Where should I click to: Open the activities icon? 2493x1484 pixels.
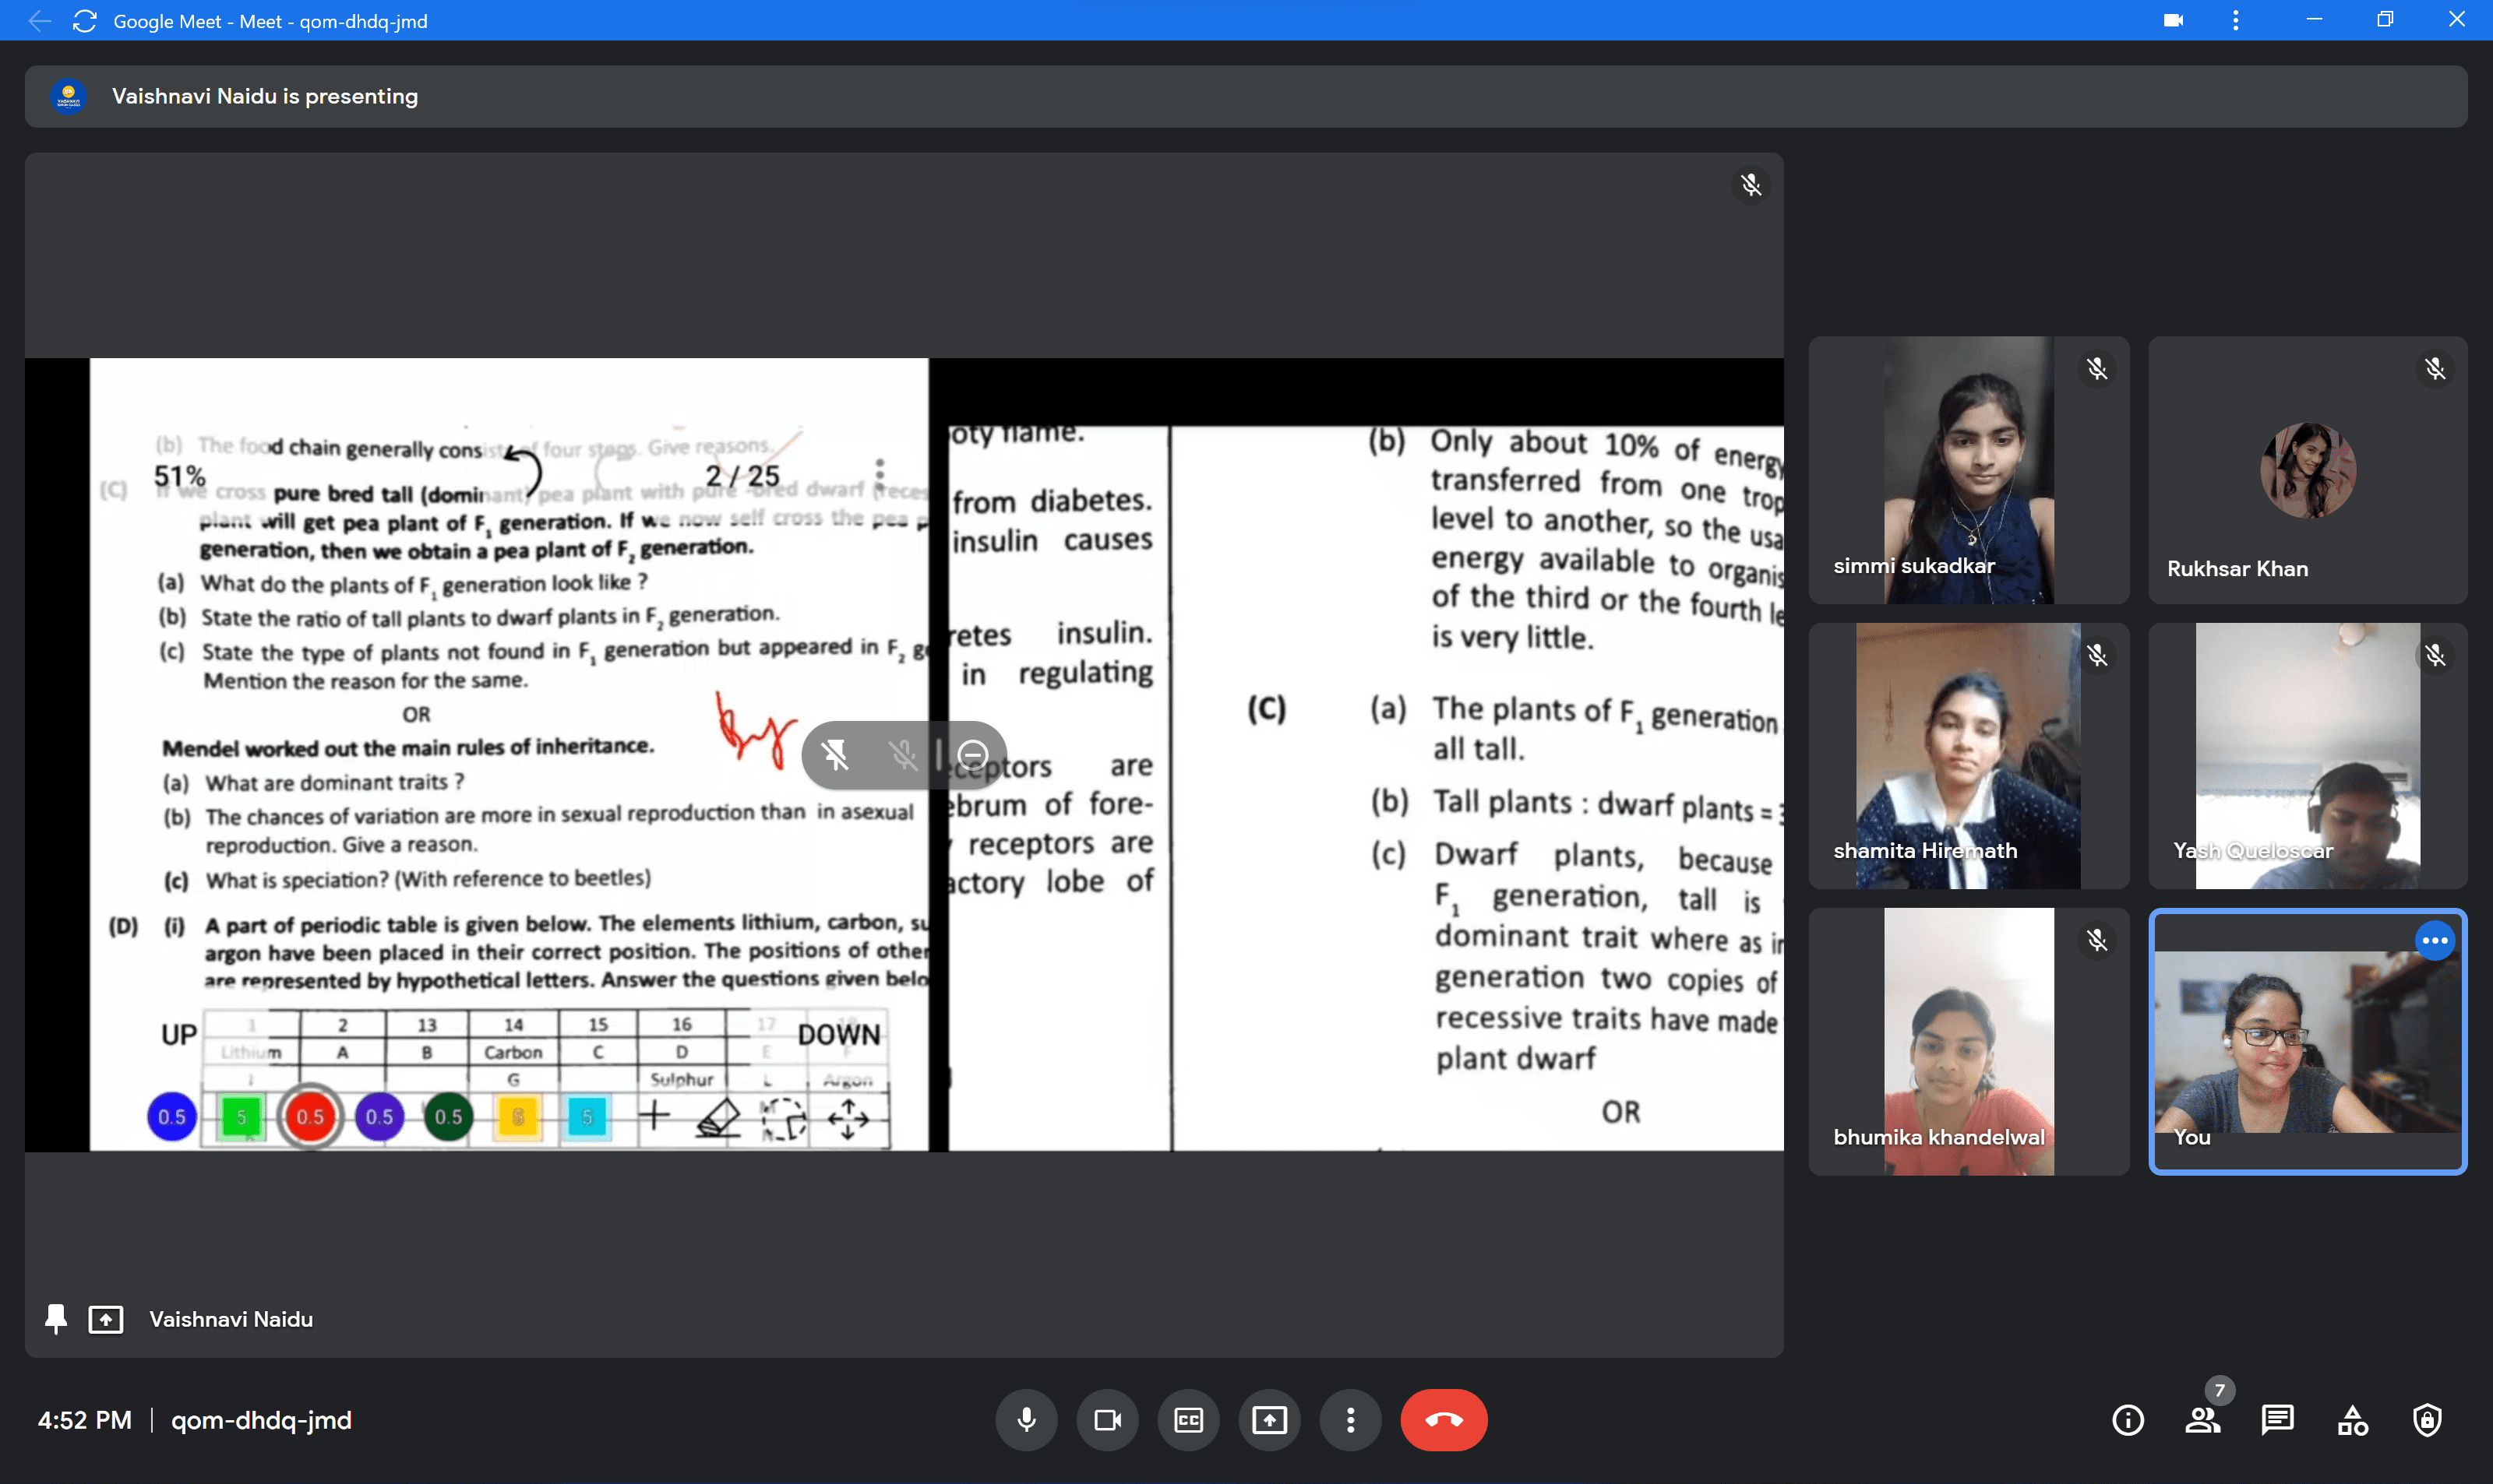[2352, 1420]
